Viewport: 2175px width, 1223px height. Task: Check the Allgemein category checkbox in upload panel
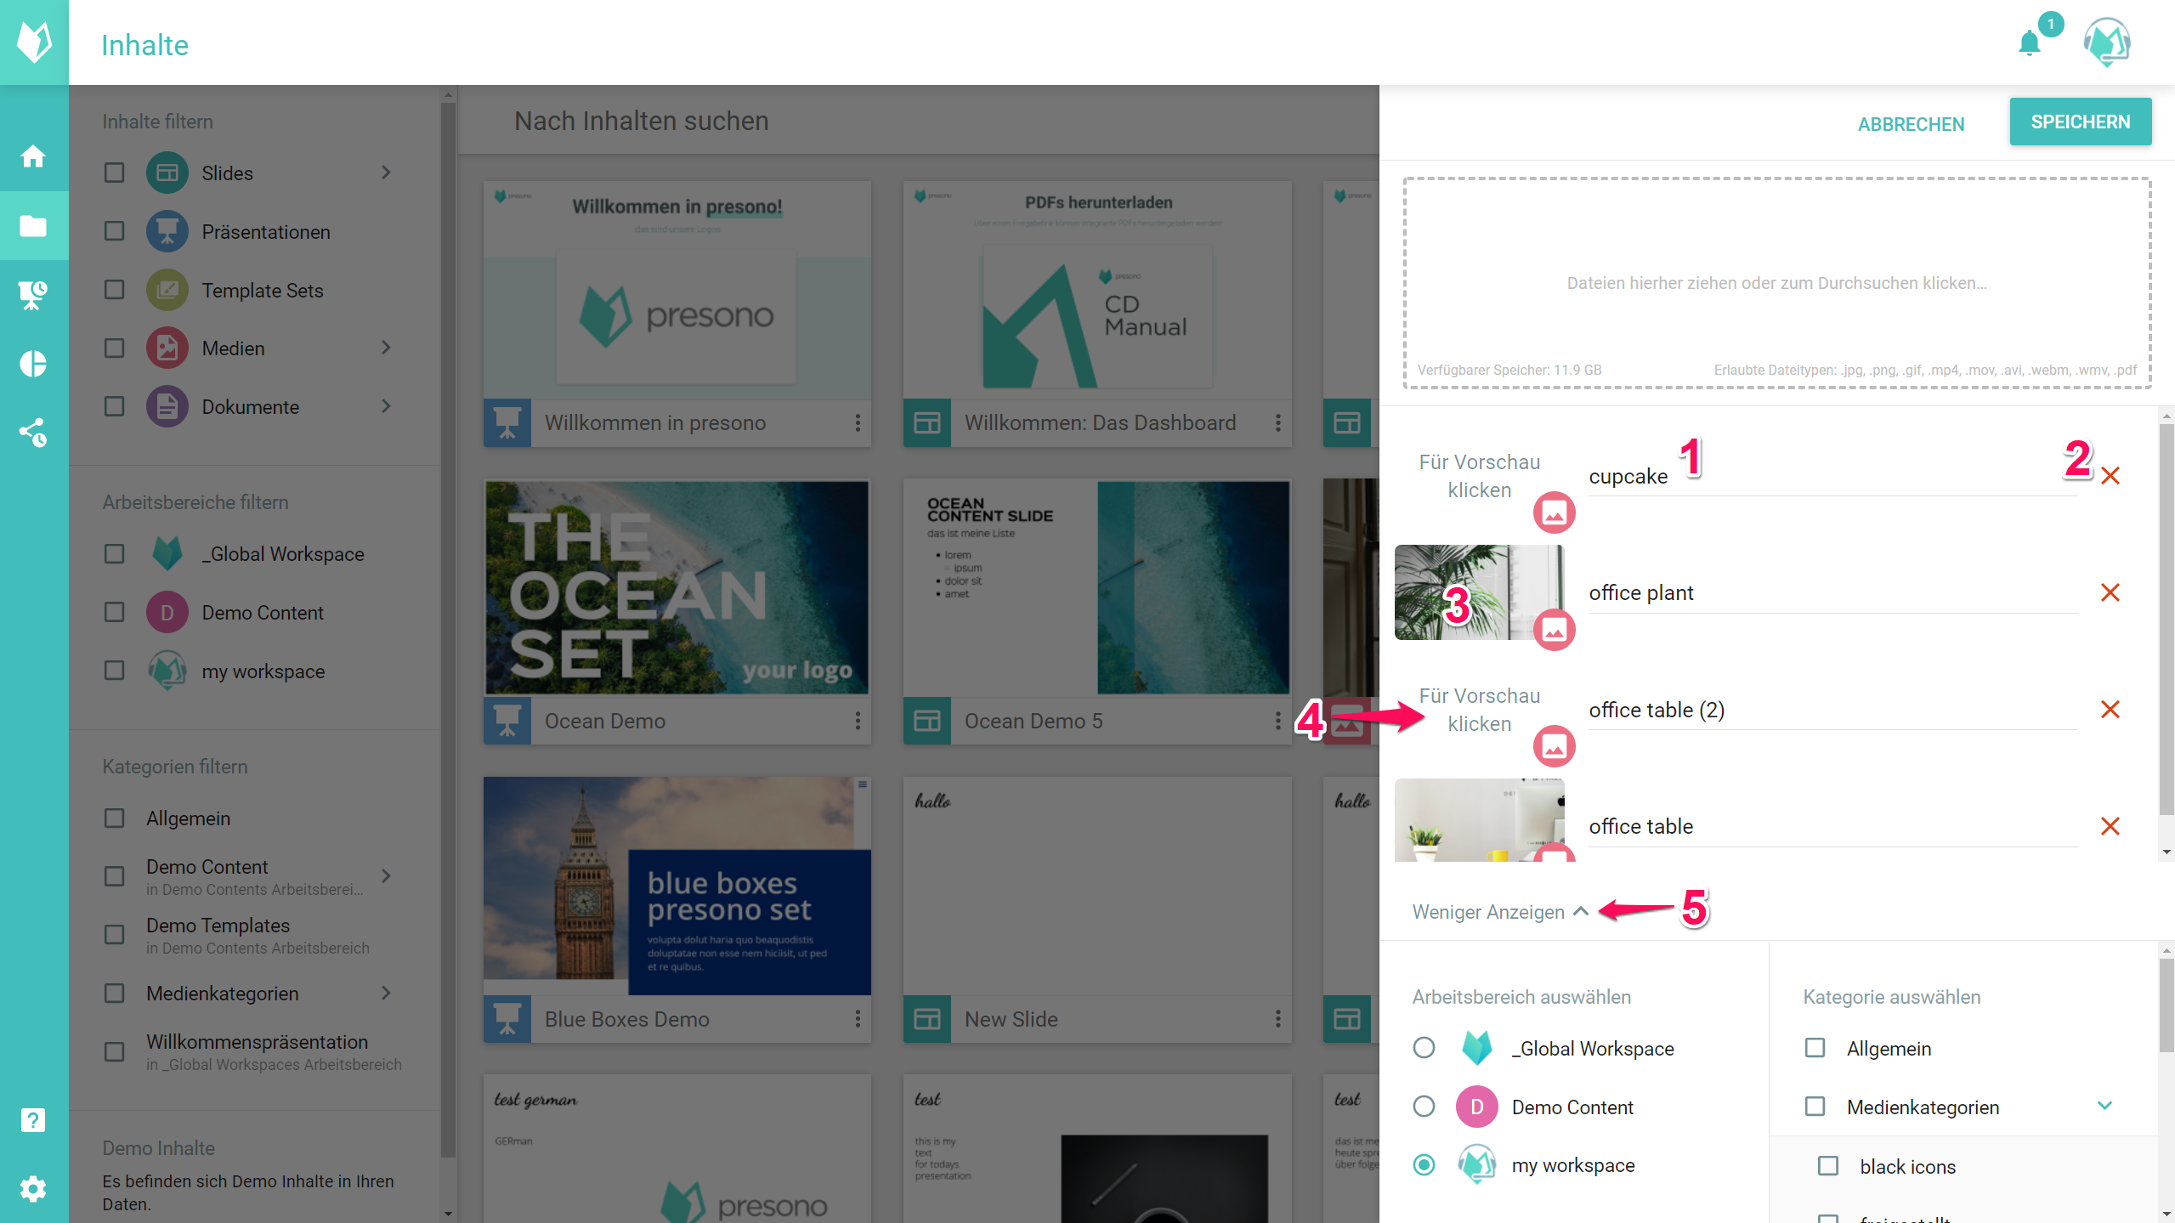(x=1815, y=1048)
